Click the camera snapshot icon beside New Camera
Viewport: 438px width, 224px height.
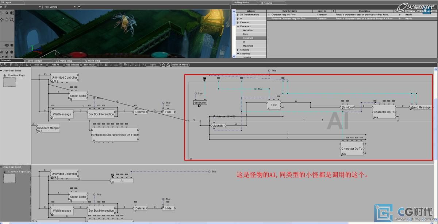(79, 7)
